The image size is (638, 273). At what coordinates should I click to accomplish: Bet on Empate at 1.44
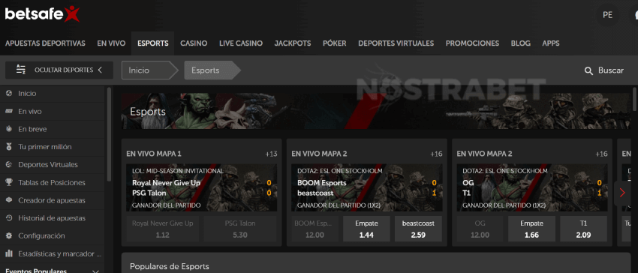click(366, 229)
